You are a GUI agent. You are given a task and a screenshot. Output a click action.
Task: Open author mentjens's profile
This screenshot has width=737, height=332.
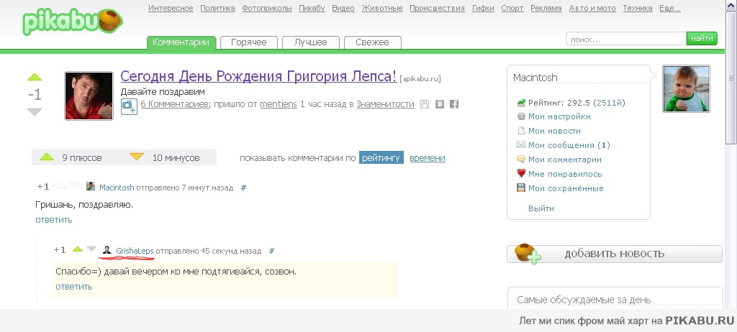pyautogui.click(x=279, y=104)
